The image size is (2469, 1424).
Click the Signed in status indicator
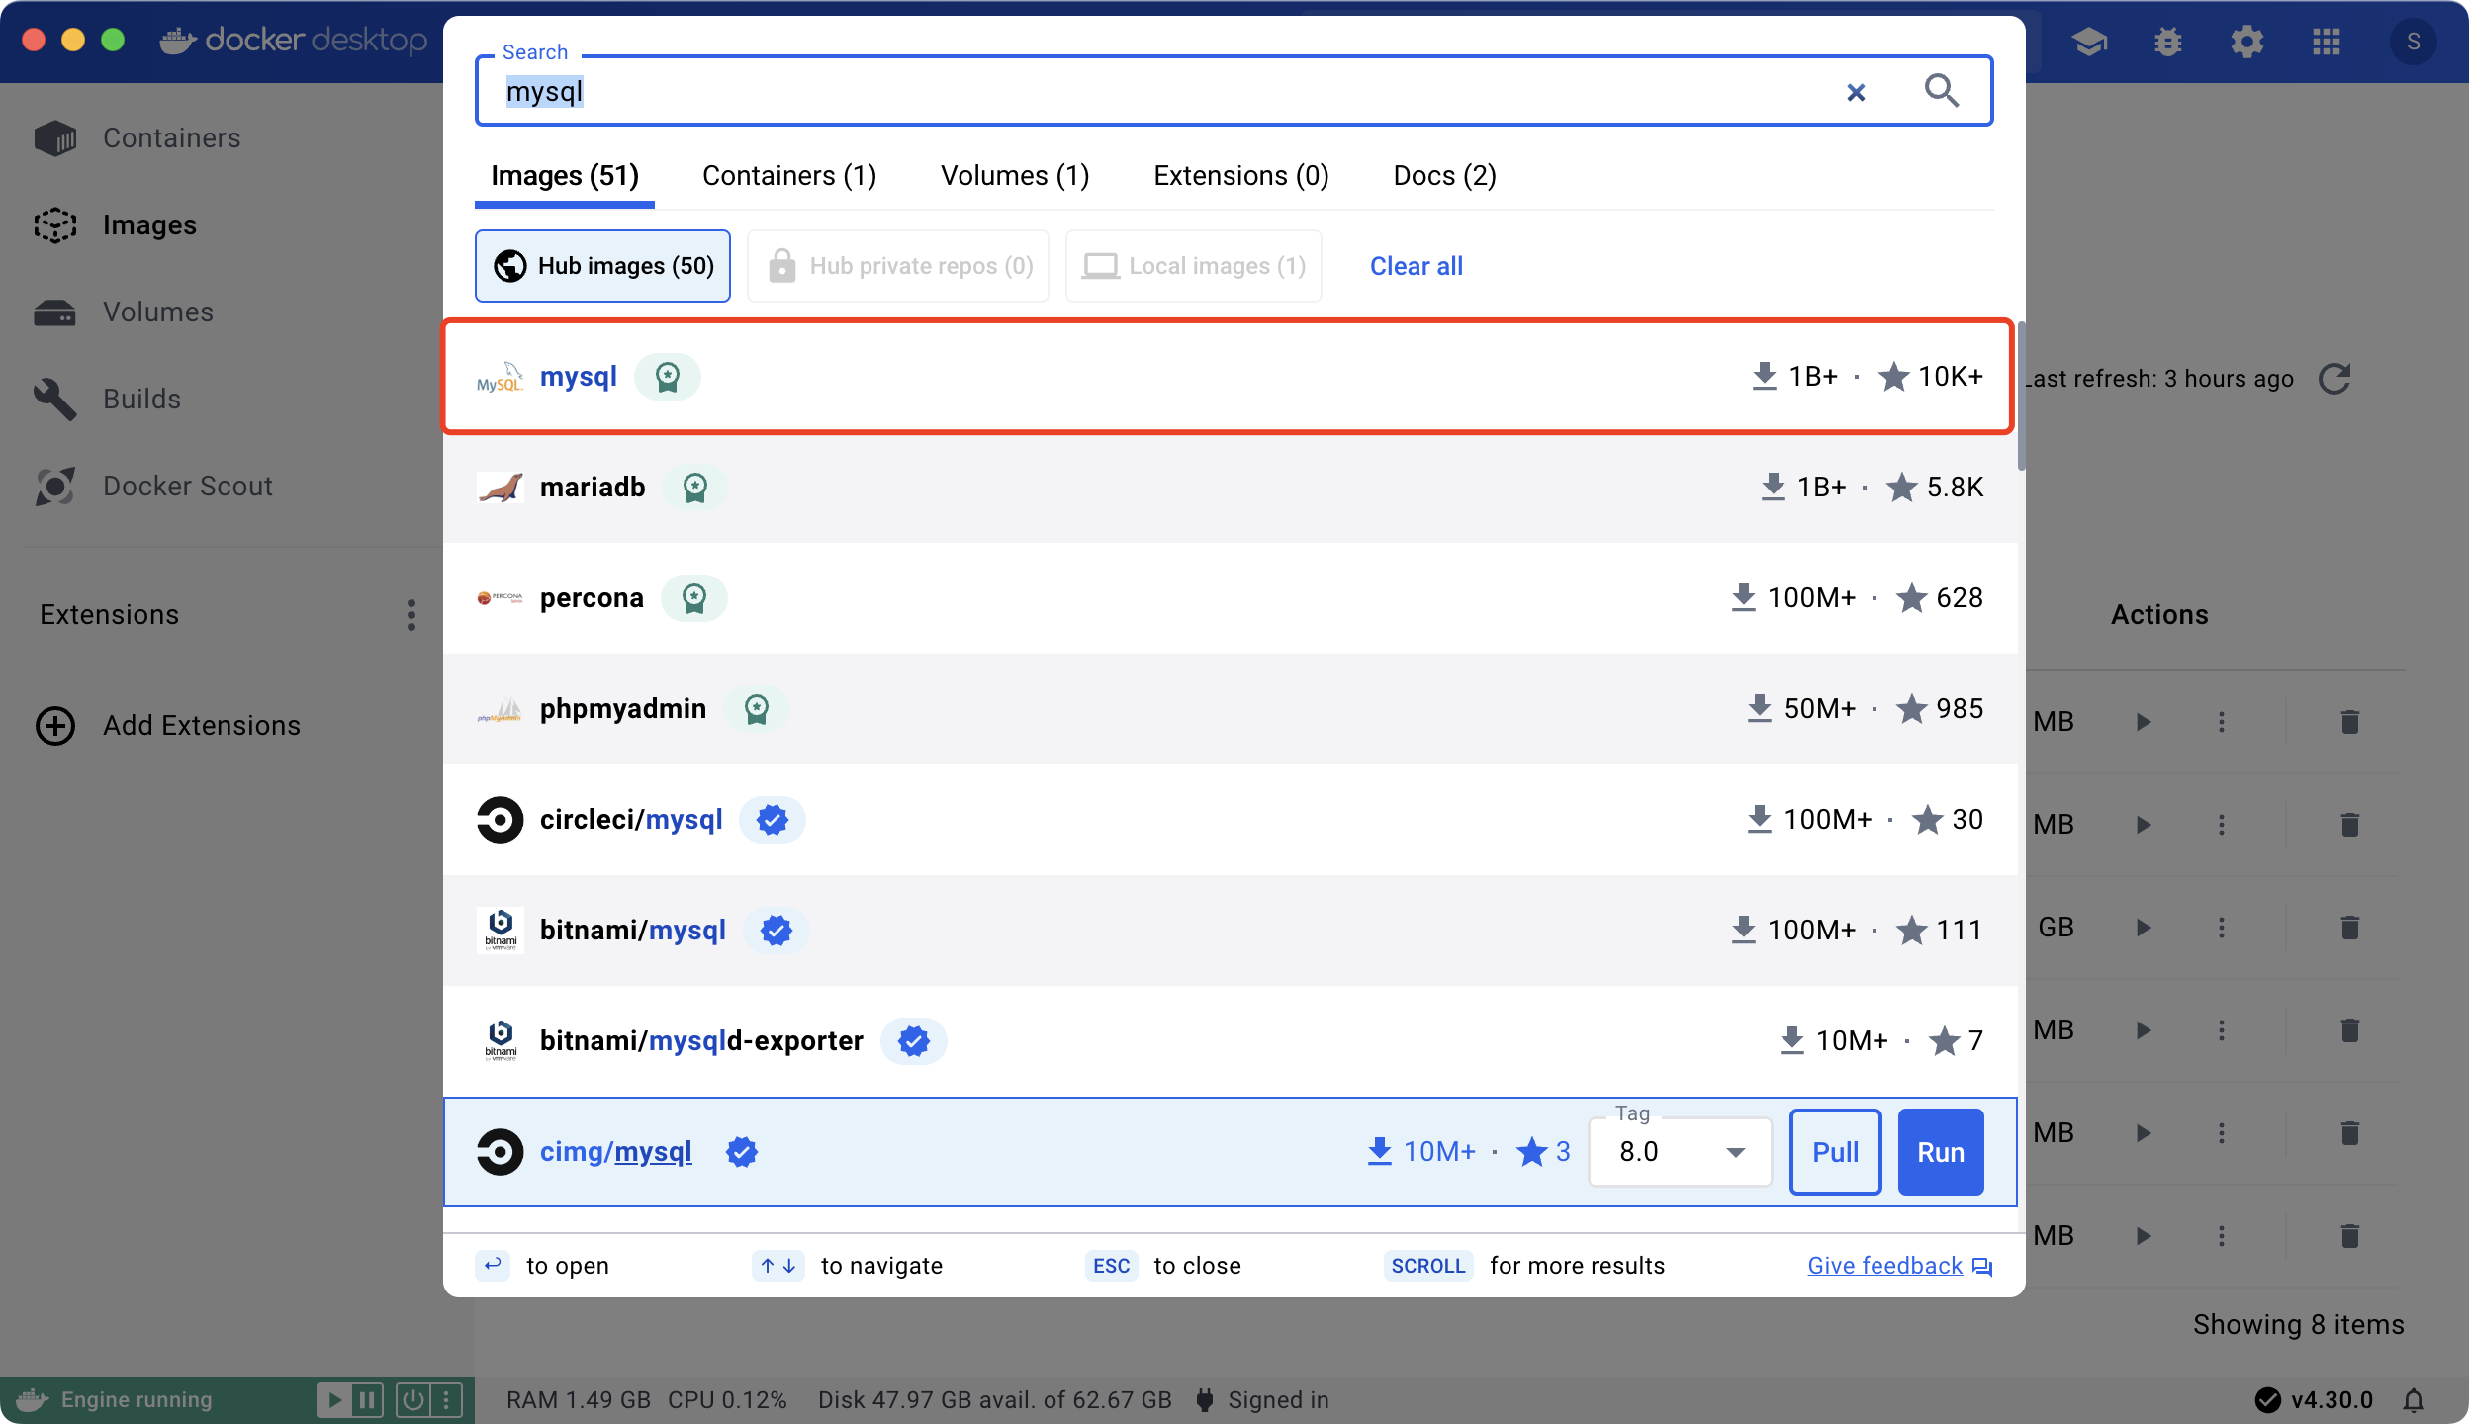coord(1262,1400)
